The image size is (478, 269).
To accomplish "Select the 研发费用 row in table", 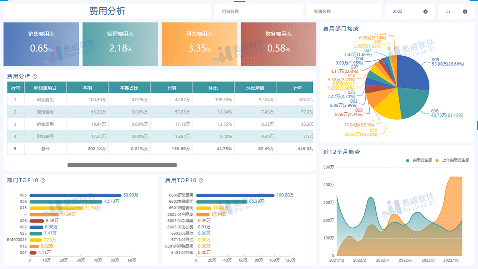I will click(45, 100).
